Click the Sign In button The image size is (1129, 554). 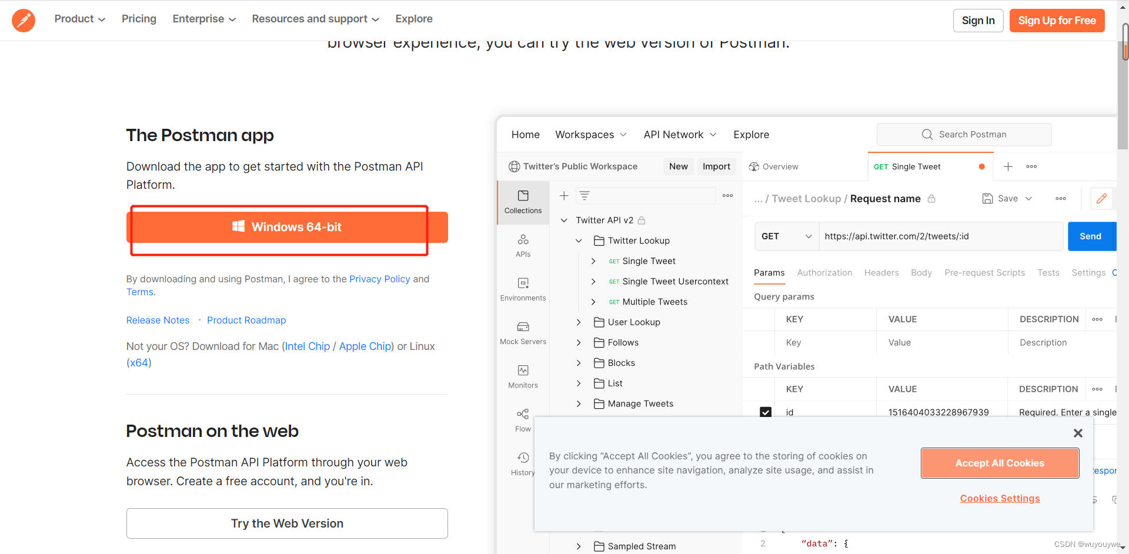[978, 21]
